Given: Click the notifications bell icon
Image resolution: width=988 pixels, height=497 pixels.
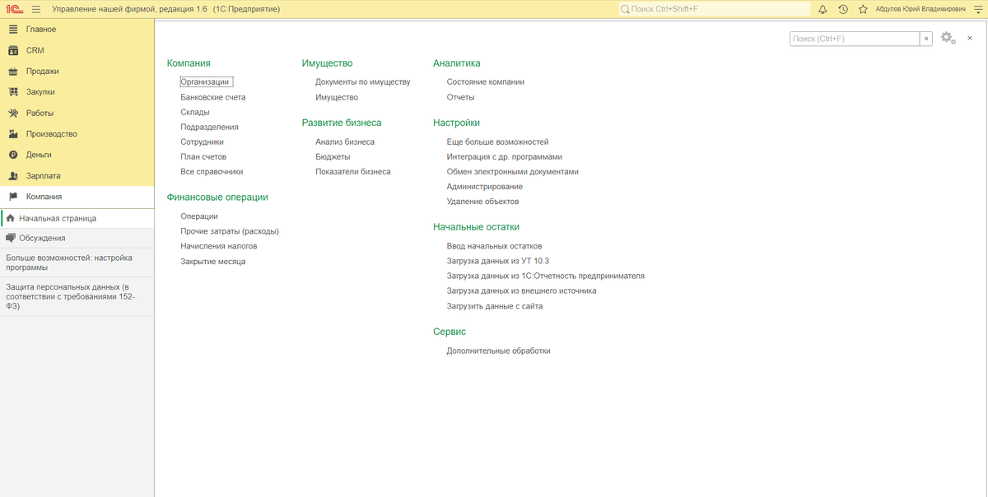Looking at the screenshot, I should pyautogui.click(x=822, y=9).
